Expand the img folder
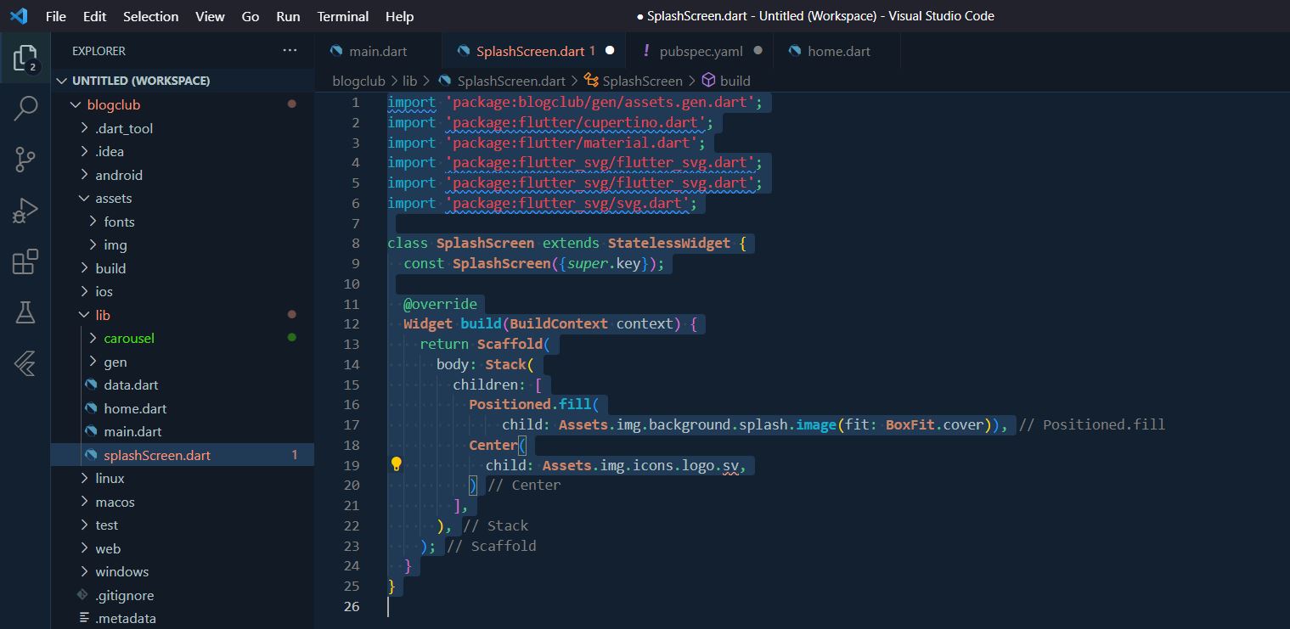1290x629 pixels. (x=183, y=244)
